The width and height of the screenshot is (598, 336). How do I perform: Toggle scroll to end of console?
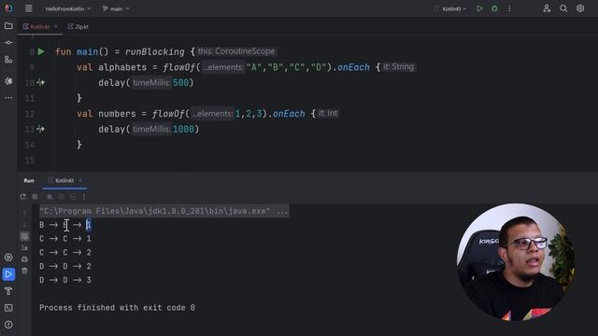(24, 248)
